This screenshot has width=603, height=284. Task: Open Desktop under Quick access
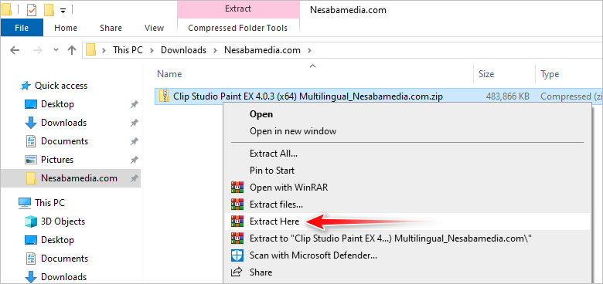(58, 104)
